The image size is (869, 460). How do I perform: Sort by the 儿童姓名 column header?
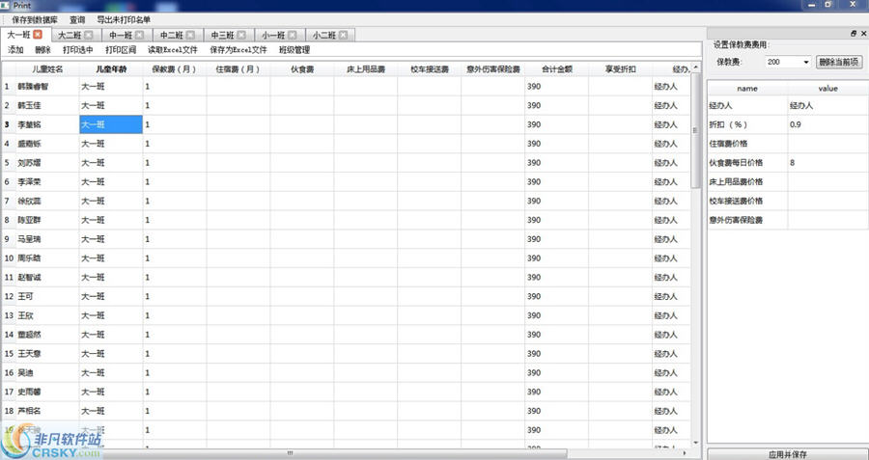click(47, 69)
